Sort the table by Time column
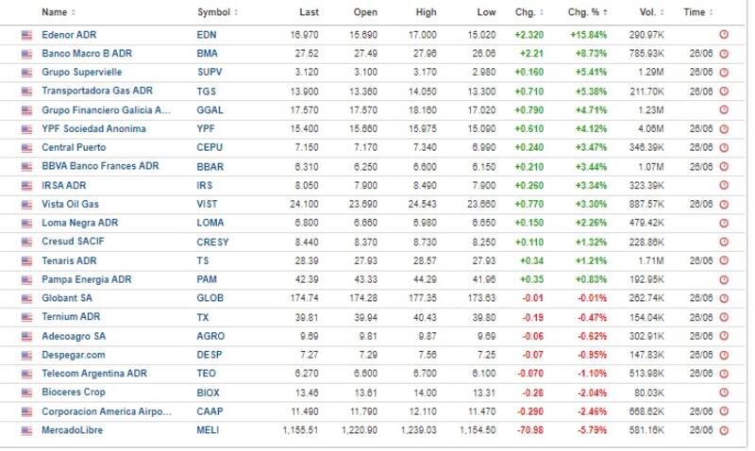Screen dimensions: 755x451 point(696,12)
